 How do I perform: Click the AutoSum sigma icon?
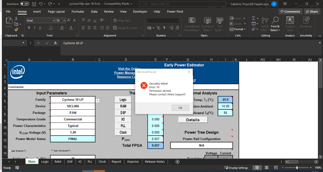254,19
